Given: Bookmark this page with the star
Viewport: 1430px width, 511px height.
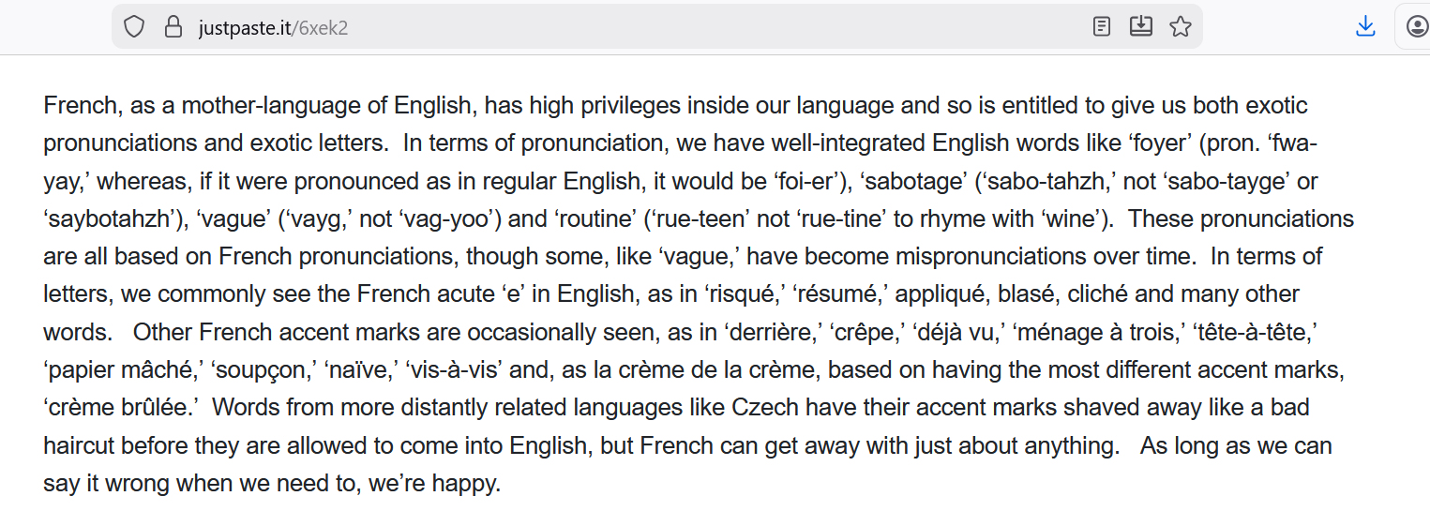Looking at the screenshot, I should [1180, 26].
